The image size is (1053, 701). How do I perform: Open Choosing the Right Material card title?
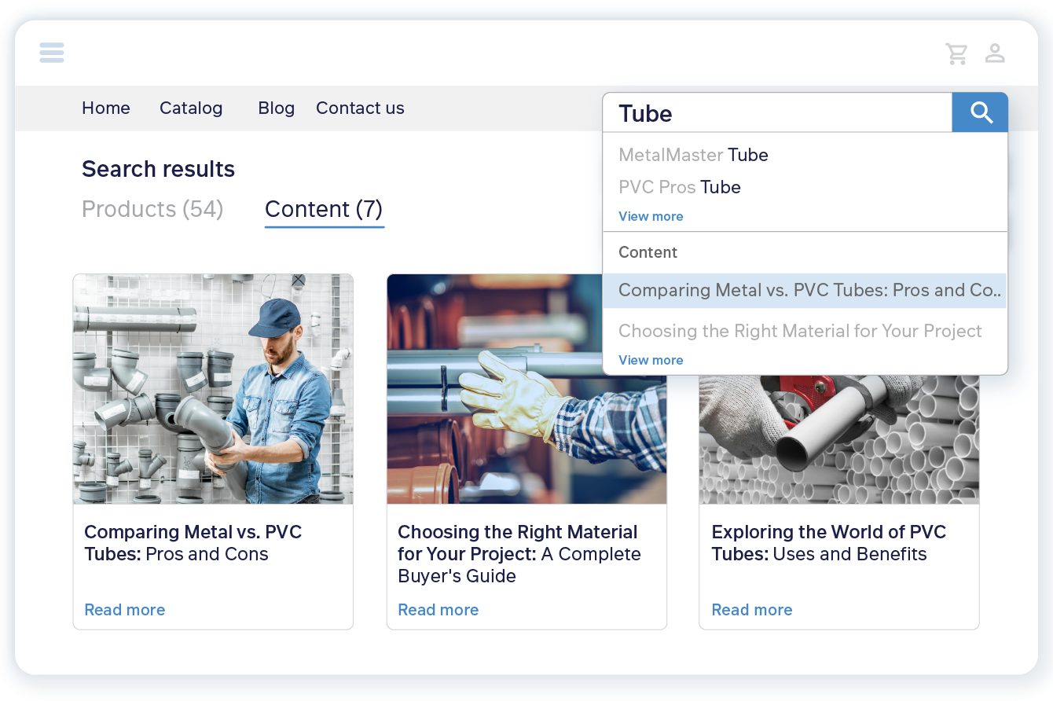coord(519,554)
